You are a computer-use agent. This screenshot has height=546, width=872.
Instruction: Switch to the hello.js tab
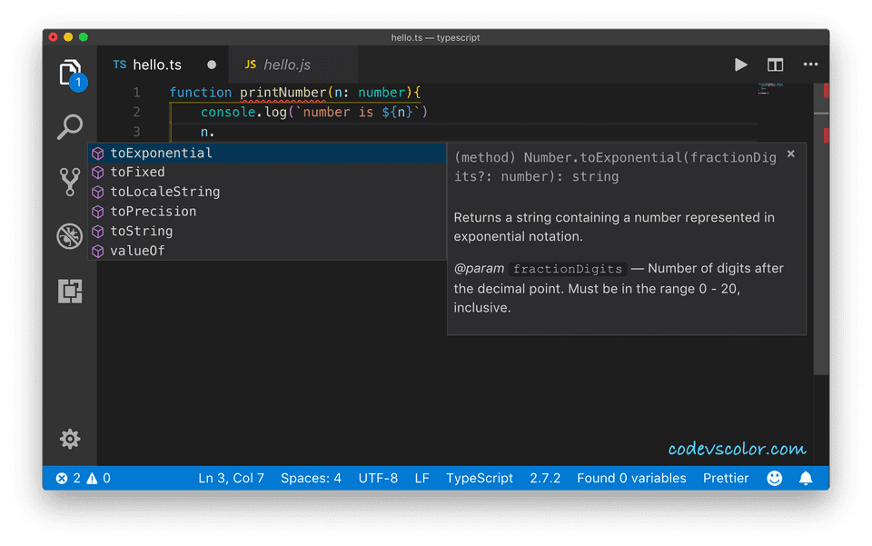pyautogui.click(x=277, y=65)
